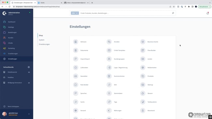Open the Tags icon
Viewport: 212px width, 119px height.
pyautogui.click(x=109, y=102)
